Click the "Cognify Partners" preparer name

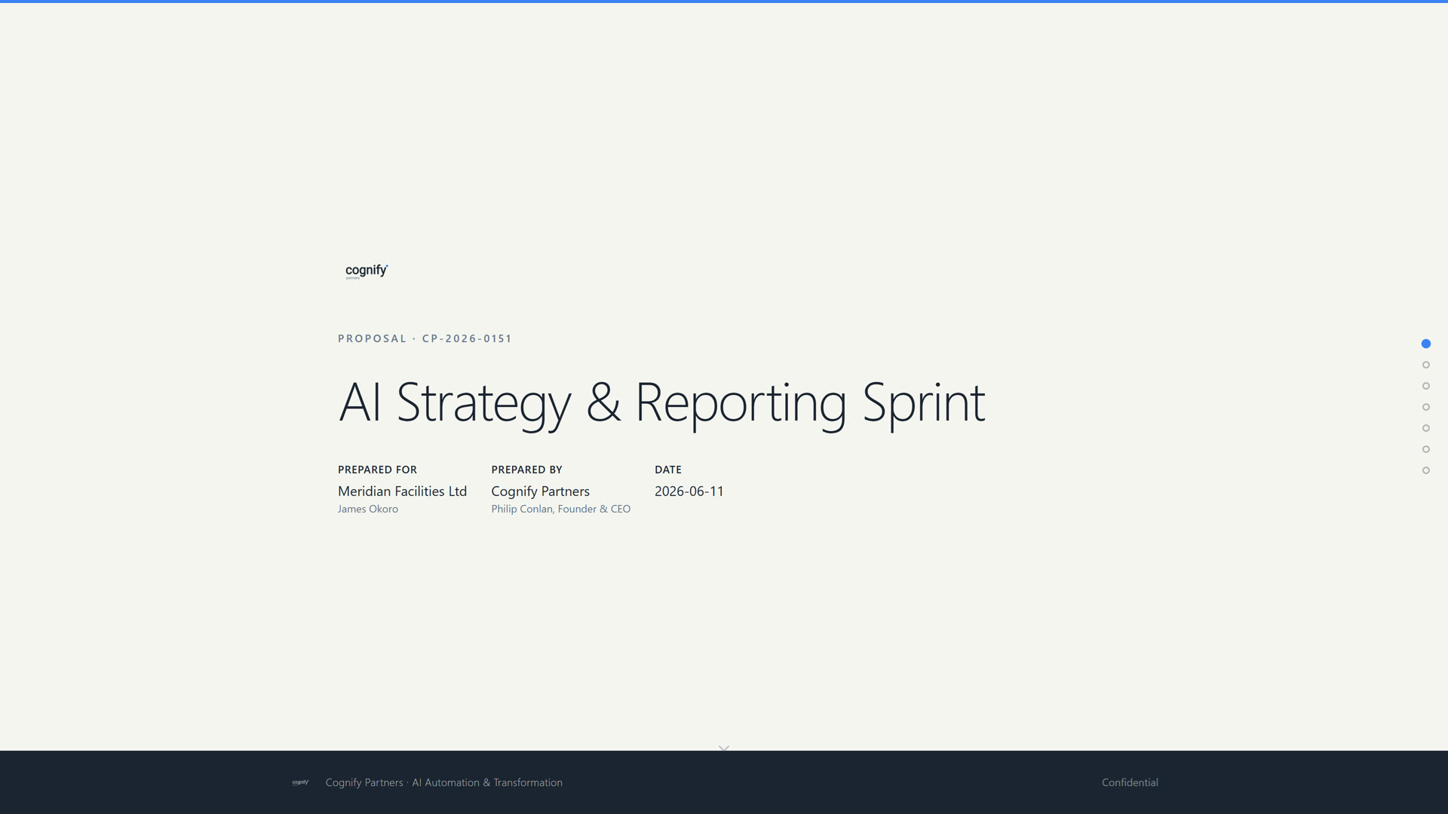540,491
